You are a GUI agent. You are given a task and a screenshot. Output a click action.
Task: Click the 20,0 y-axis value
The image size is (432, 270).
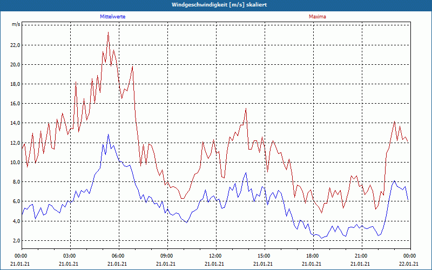click(x=16, y=65)
